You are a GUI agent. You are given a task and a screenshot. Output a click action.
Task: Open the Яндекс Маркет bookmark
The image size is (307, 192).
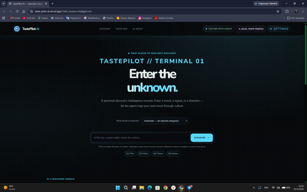pos(126,18)
